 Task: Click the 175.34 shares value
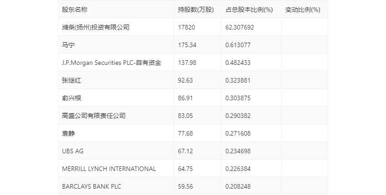tap(187, 45)
